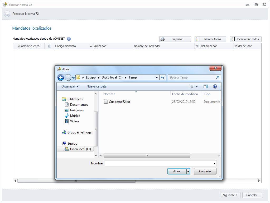Click the Abrir button
270x203 pixels.
[177, 171]
